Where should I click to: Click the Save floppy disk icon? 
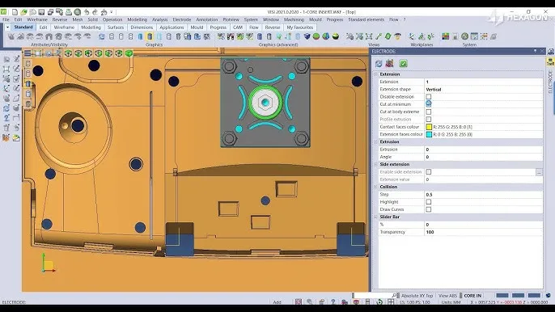pyautogui.click(x=41, y=12)
